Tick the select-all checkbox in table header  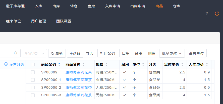point(33,64)
